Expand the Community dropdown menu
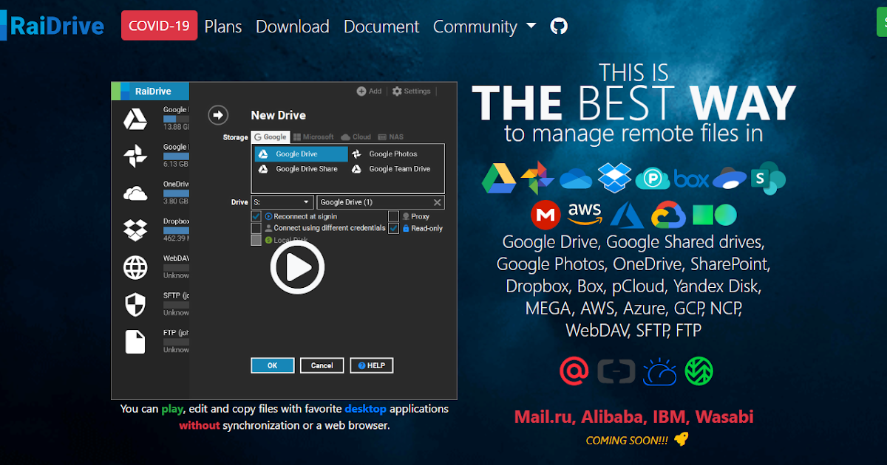887x465 pixels. (x=485, y=27)
